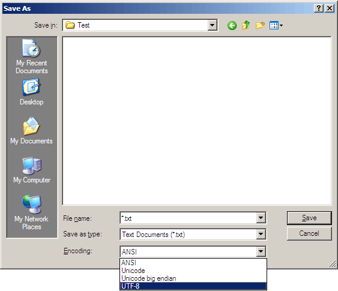Click the dialog resize grip
The height and width of the screenshot is (291, 338).
332,263
